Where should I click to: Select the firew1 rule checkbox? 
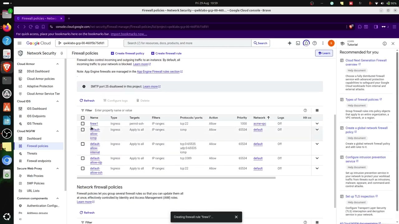[x=83, y=124]
